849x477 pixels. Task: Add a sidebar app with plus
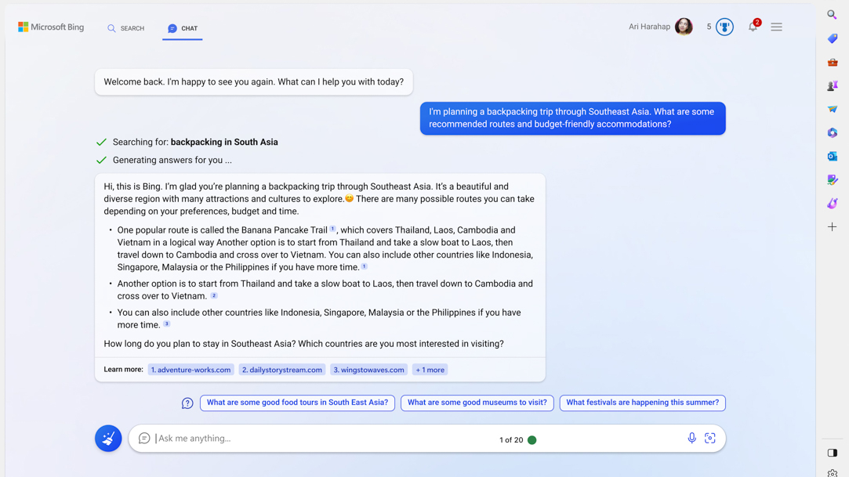[833, 226]
